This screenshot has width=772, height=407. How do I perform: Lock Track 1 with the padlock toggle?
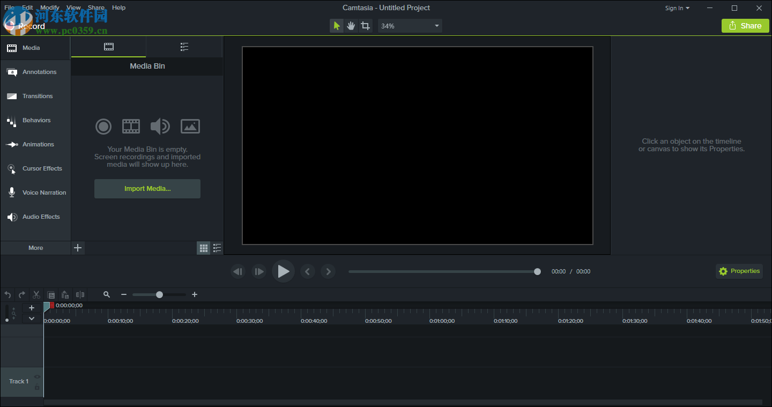[x=37, y=387]
